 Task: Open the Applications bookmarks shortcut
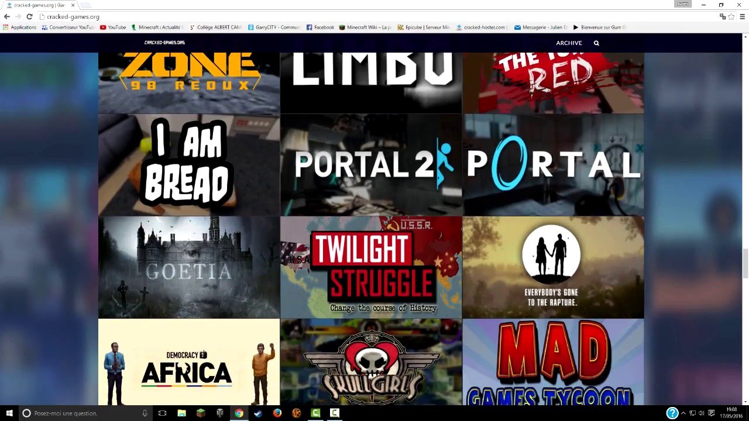pyautogui.click(x=19, y=27)
